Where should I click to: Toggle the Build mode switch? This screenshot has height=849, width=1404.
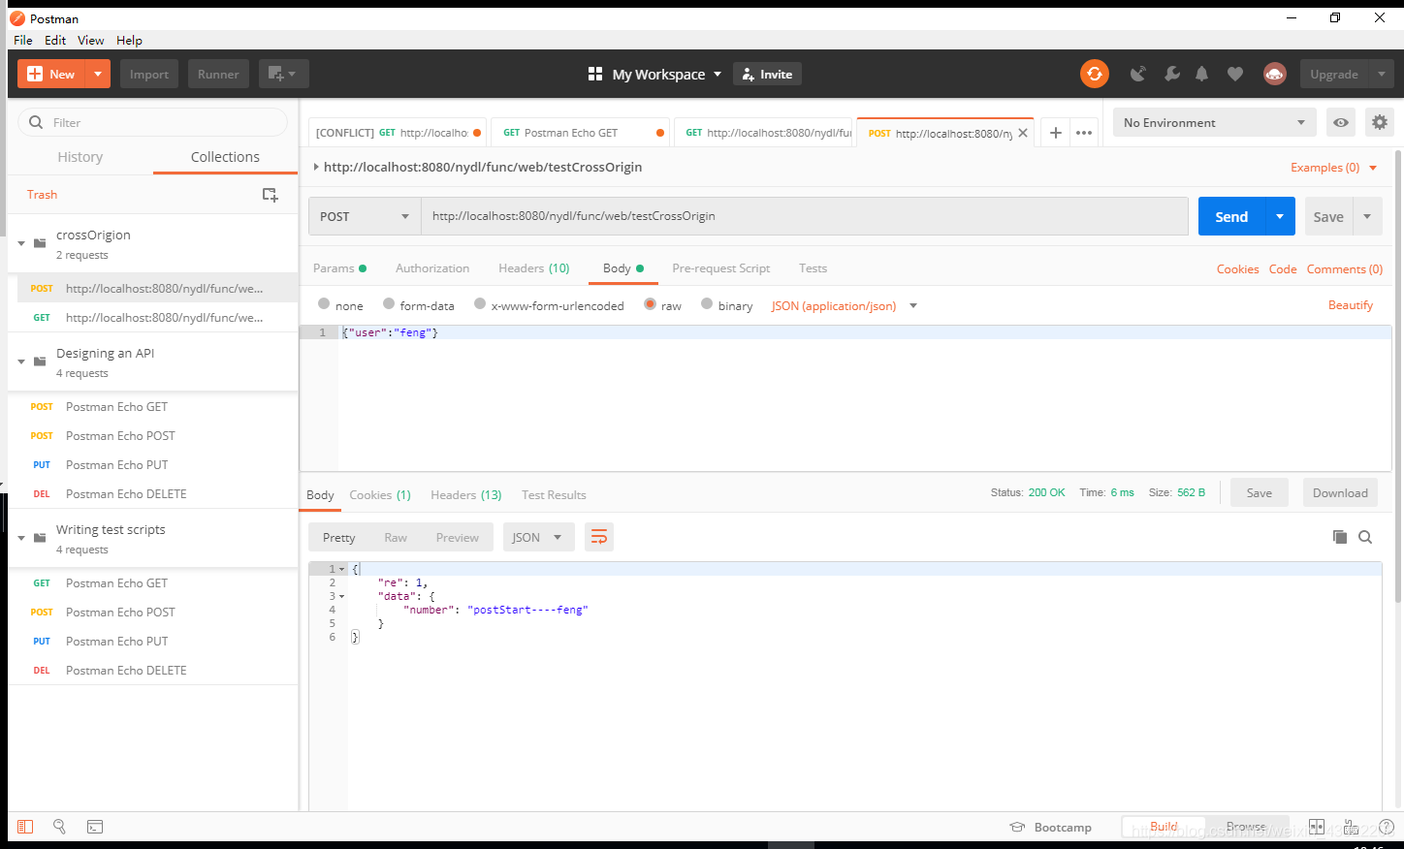(1164, 827)
